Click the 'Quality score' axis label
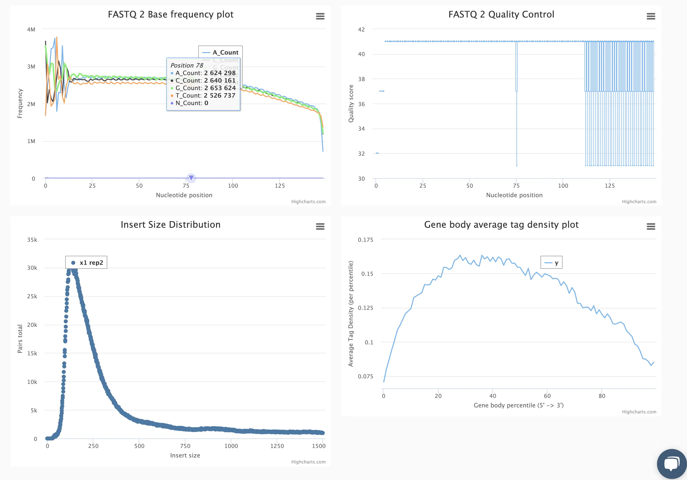 (x=351, y=104)
